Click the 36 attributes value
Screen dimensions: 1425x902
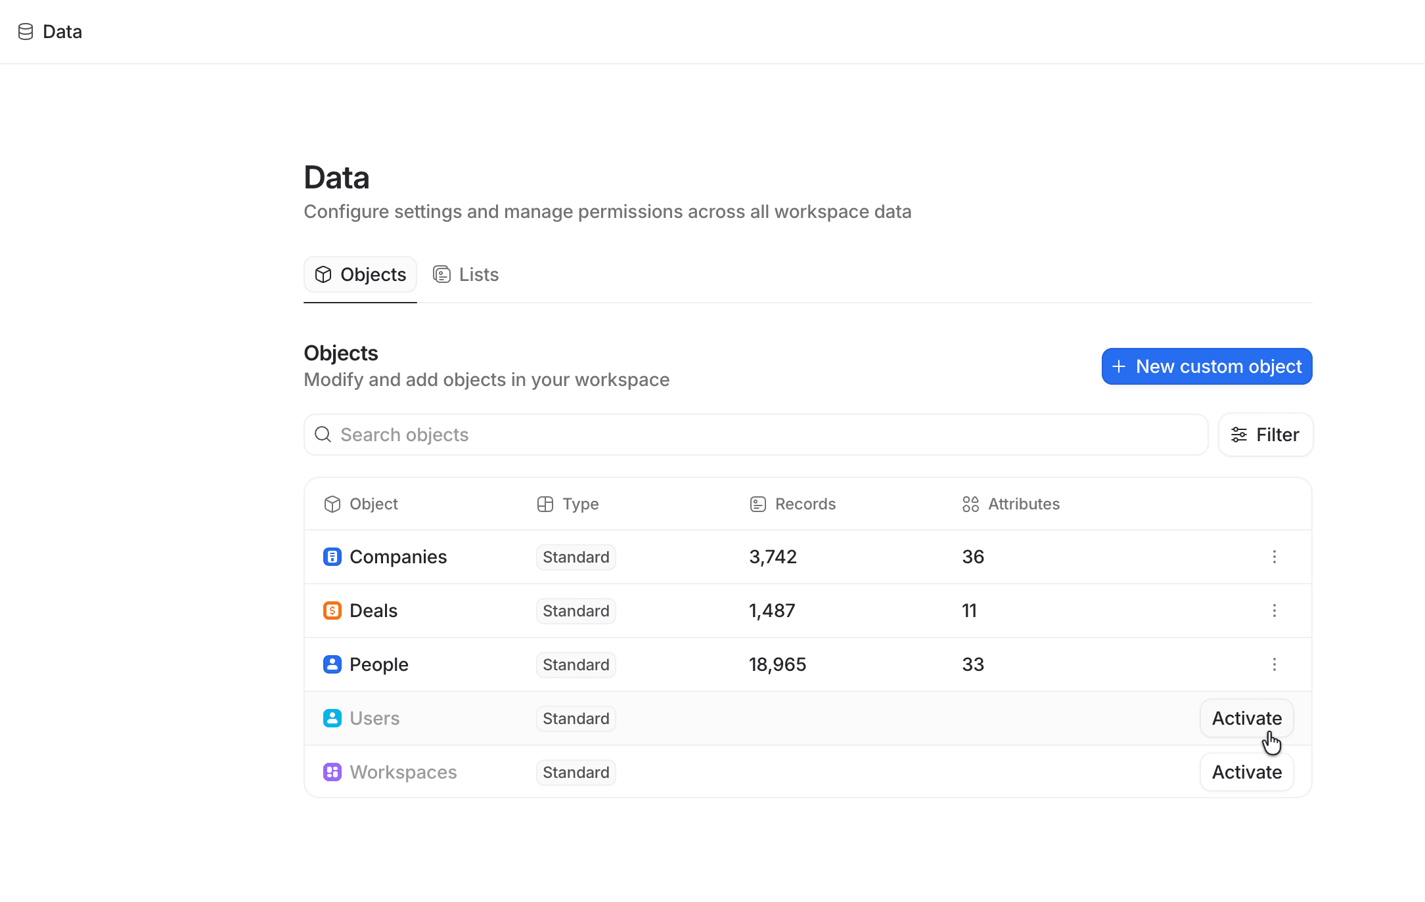tap(973, 557)
